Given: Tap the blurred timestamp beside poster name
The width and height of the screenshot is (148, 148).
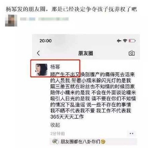Looking at the screenshot, I should (53, 19).
